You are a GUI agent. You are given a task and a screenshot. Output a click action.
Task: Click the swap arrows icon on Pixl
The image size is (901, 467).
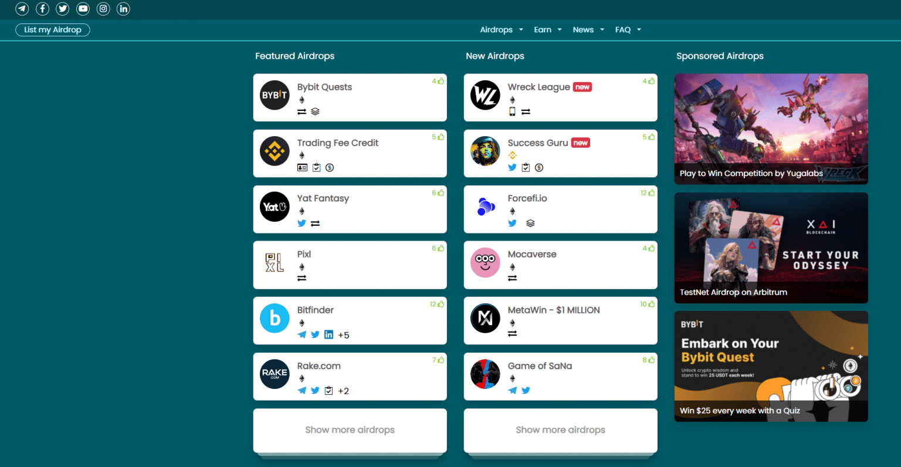(302, 279)
